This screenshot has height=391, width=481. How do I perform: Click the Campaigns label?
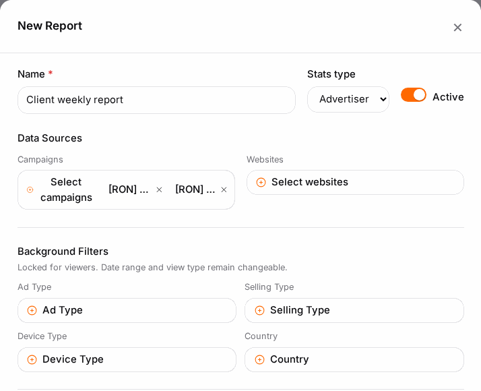pyautogui.click(x=40, y=160)
